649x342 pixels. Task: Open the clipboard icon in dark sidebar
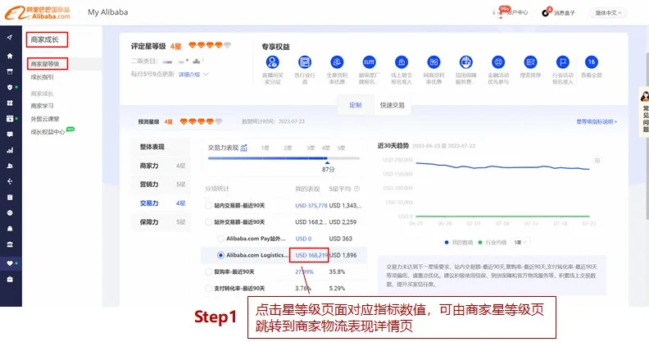point(10,197)
